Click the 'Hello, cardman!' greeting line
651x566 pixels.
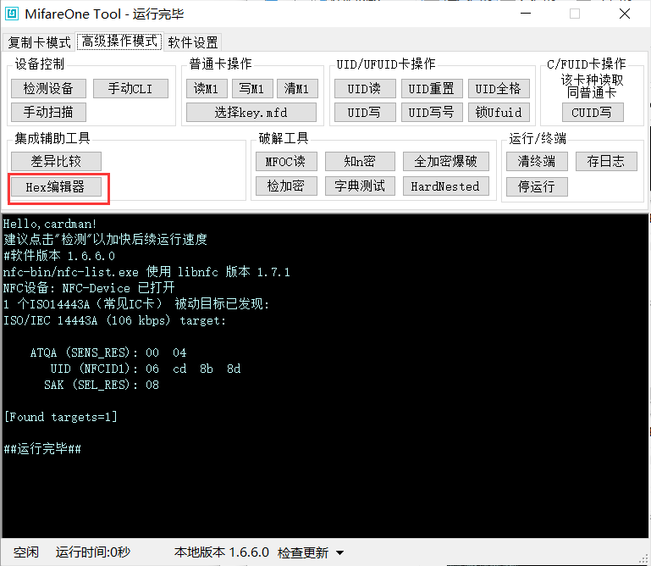click(50, 224)
